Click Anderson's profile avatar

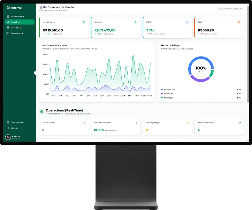[x=8, y=137]
